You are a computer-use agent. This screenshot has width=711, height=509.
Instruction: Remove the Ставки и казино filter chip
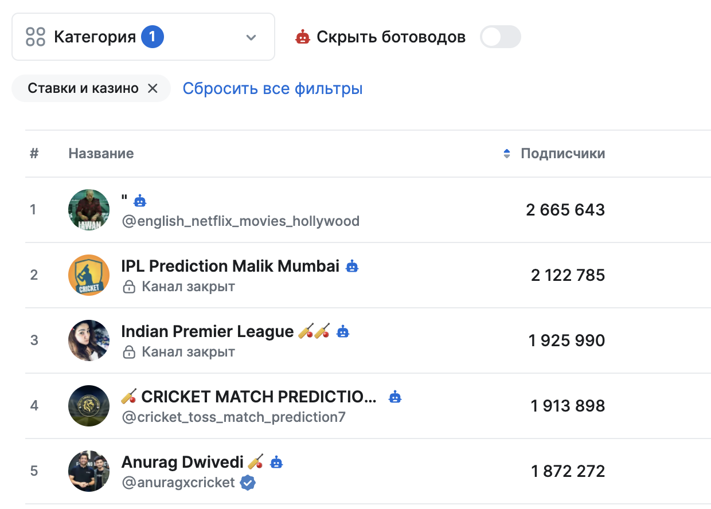(x=153, y=88)
